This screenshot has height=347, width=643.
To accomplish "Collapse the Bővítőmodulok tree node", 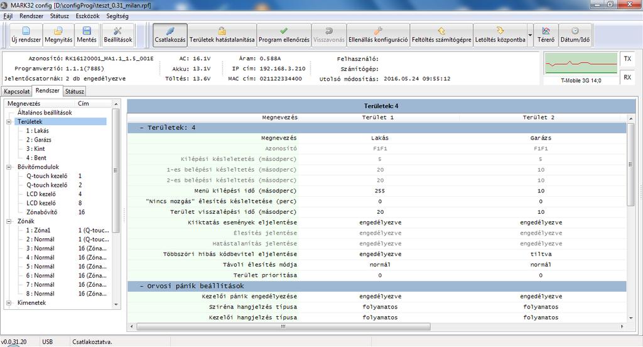I will 9,167.
